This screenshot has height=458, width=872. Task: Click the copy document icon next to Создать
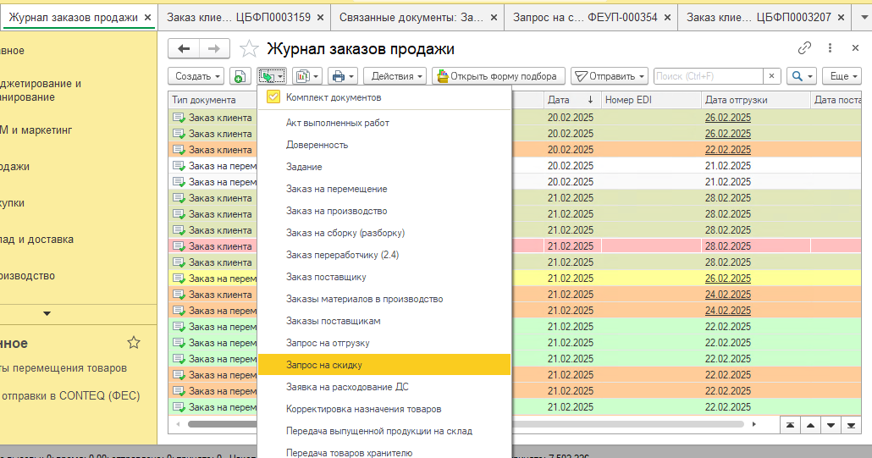pos(240,76)
